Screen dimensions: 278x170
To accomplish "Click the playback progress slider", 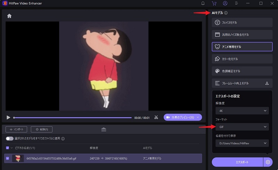I will pos(73,118).
